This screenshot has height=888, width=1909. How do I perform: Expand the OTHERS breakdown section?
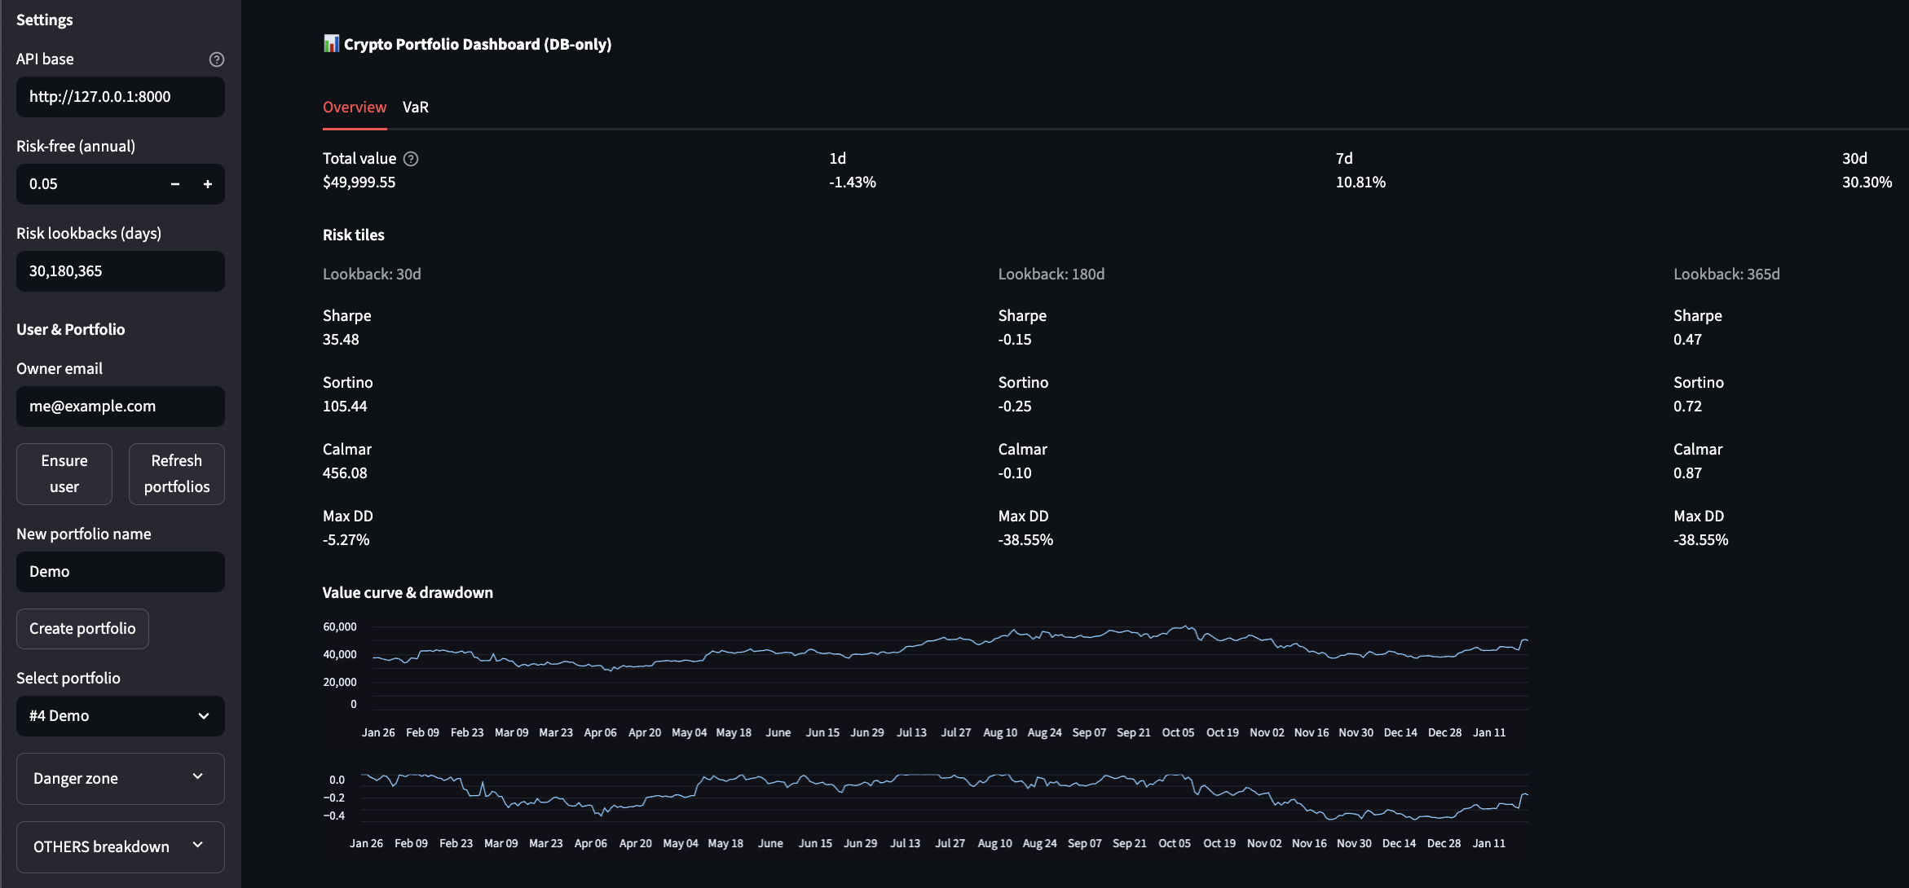point(120,846)
